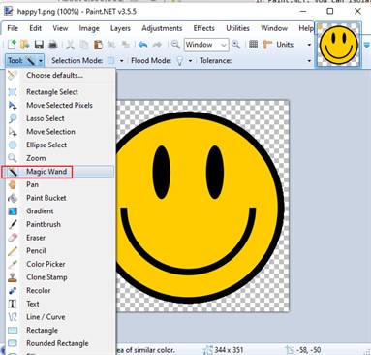This screenshot has height=355, width=371.
Task: Select the Rectangle Select tool
Action: (60, 92)
